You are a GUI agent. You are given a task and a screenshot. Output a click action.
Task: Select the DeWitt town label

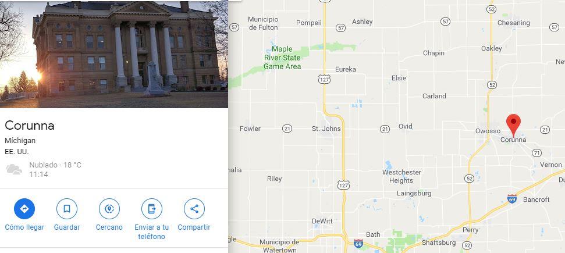click(x=322, y=221)
